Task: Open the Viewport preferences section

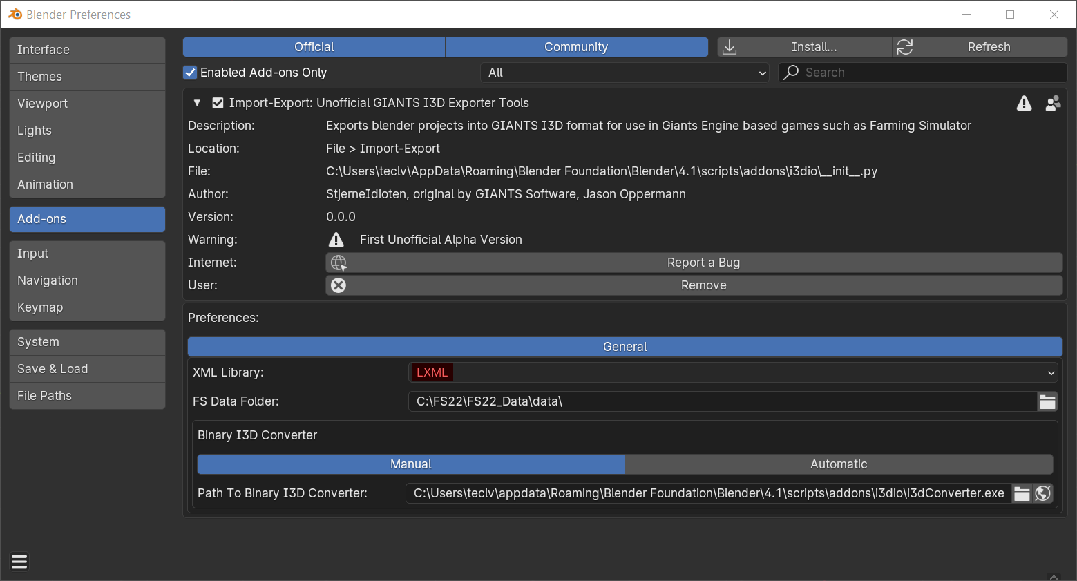Action: coord(87,104)
